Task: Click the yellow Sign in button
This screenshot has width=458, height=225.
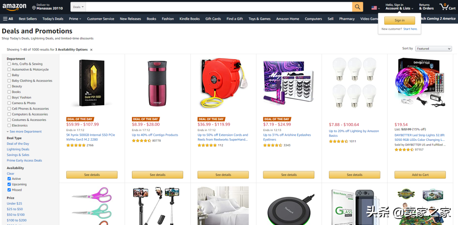Action: click(399, 20)
